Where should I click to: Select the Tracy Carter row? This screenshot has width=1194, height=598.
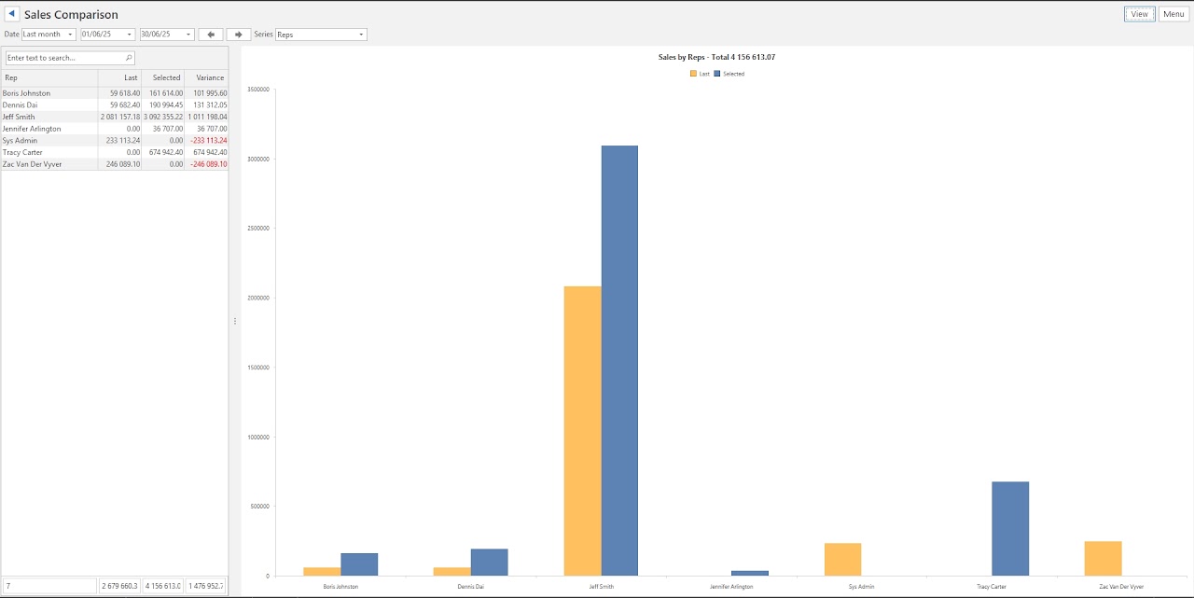pos(114,152)
